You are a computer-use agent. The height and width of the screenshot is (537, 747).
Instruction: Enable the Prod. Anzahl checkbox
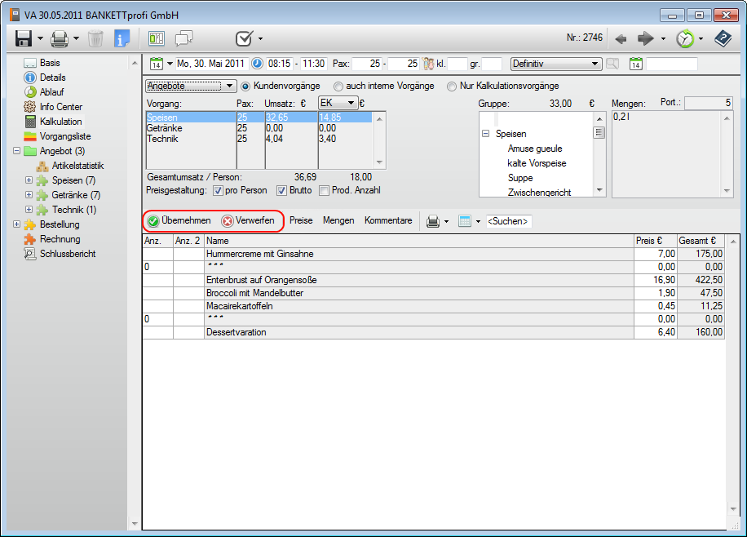(x=324, y=190)
